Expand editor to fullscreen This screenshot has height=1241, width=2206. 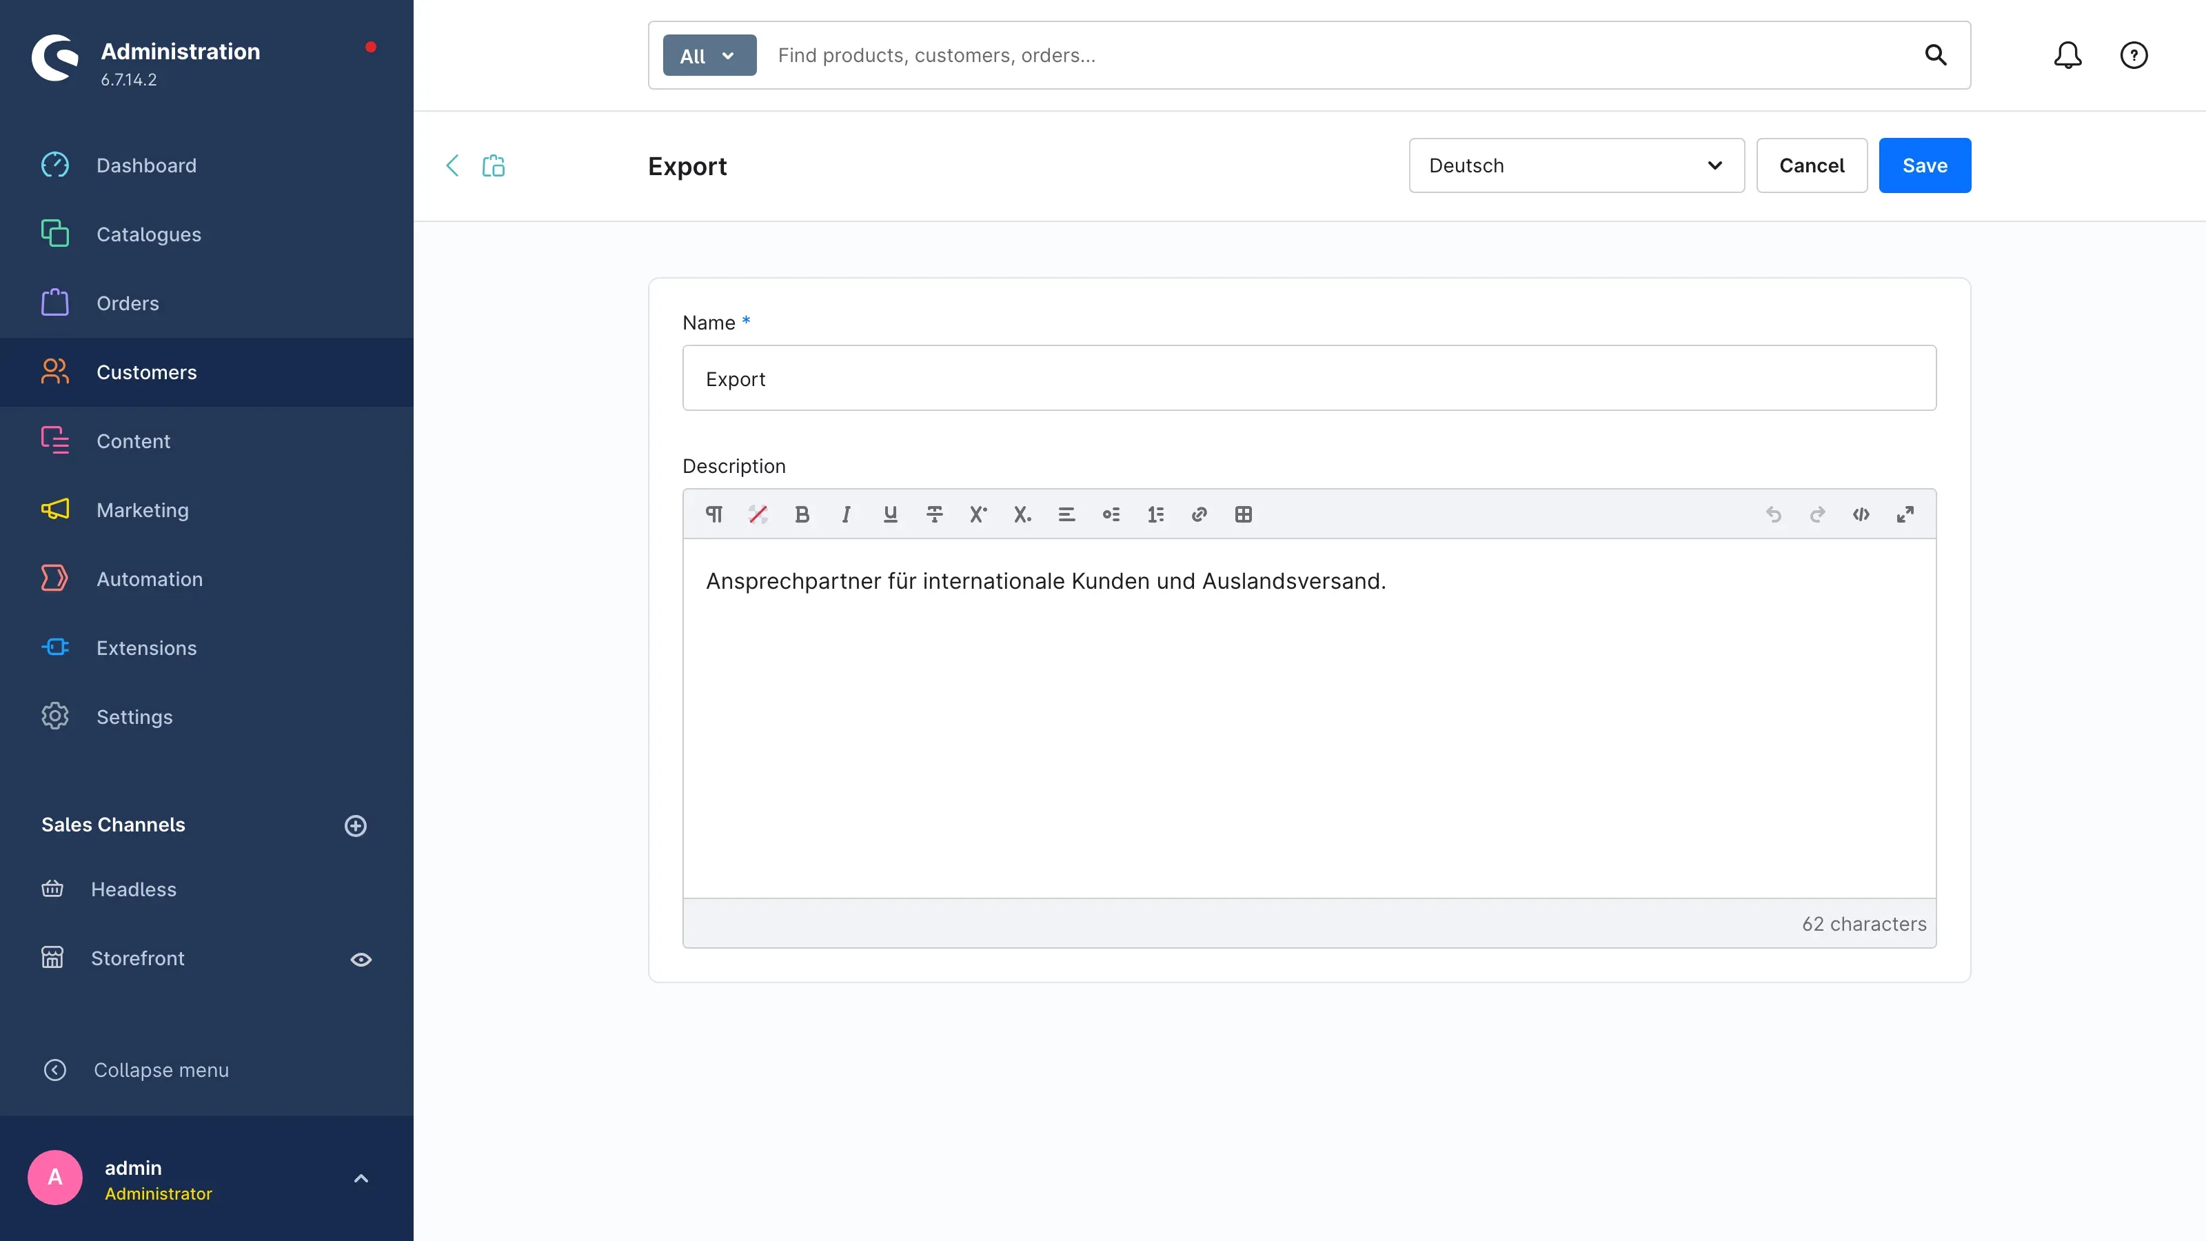point(1905,514)
